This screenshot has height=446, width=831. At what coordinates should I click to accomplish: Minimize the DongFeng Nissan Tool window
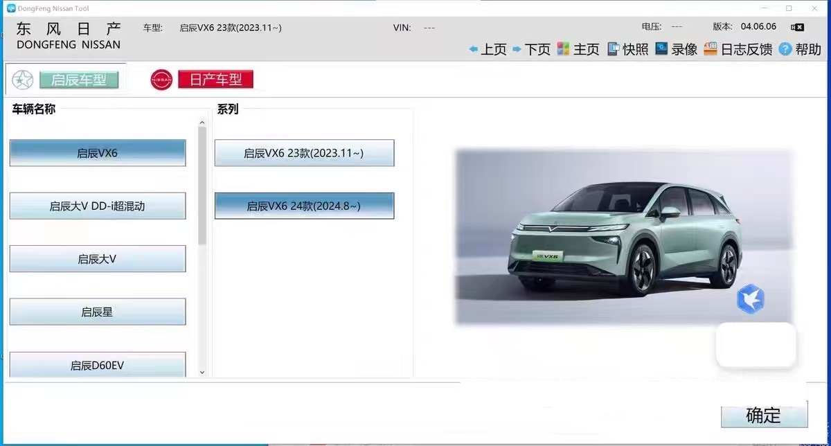(762, 8)
